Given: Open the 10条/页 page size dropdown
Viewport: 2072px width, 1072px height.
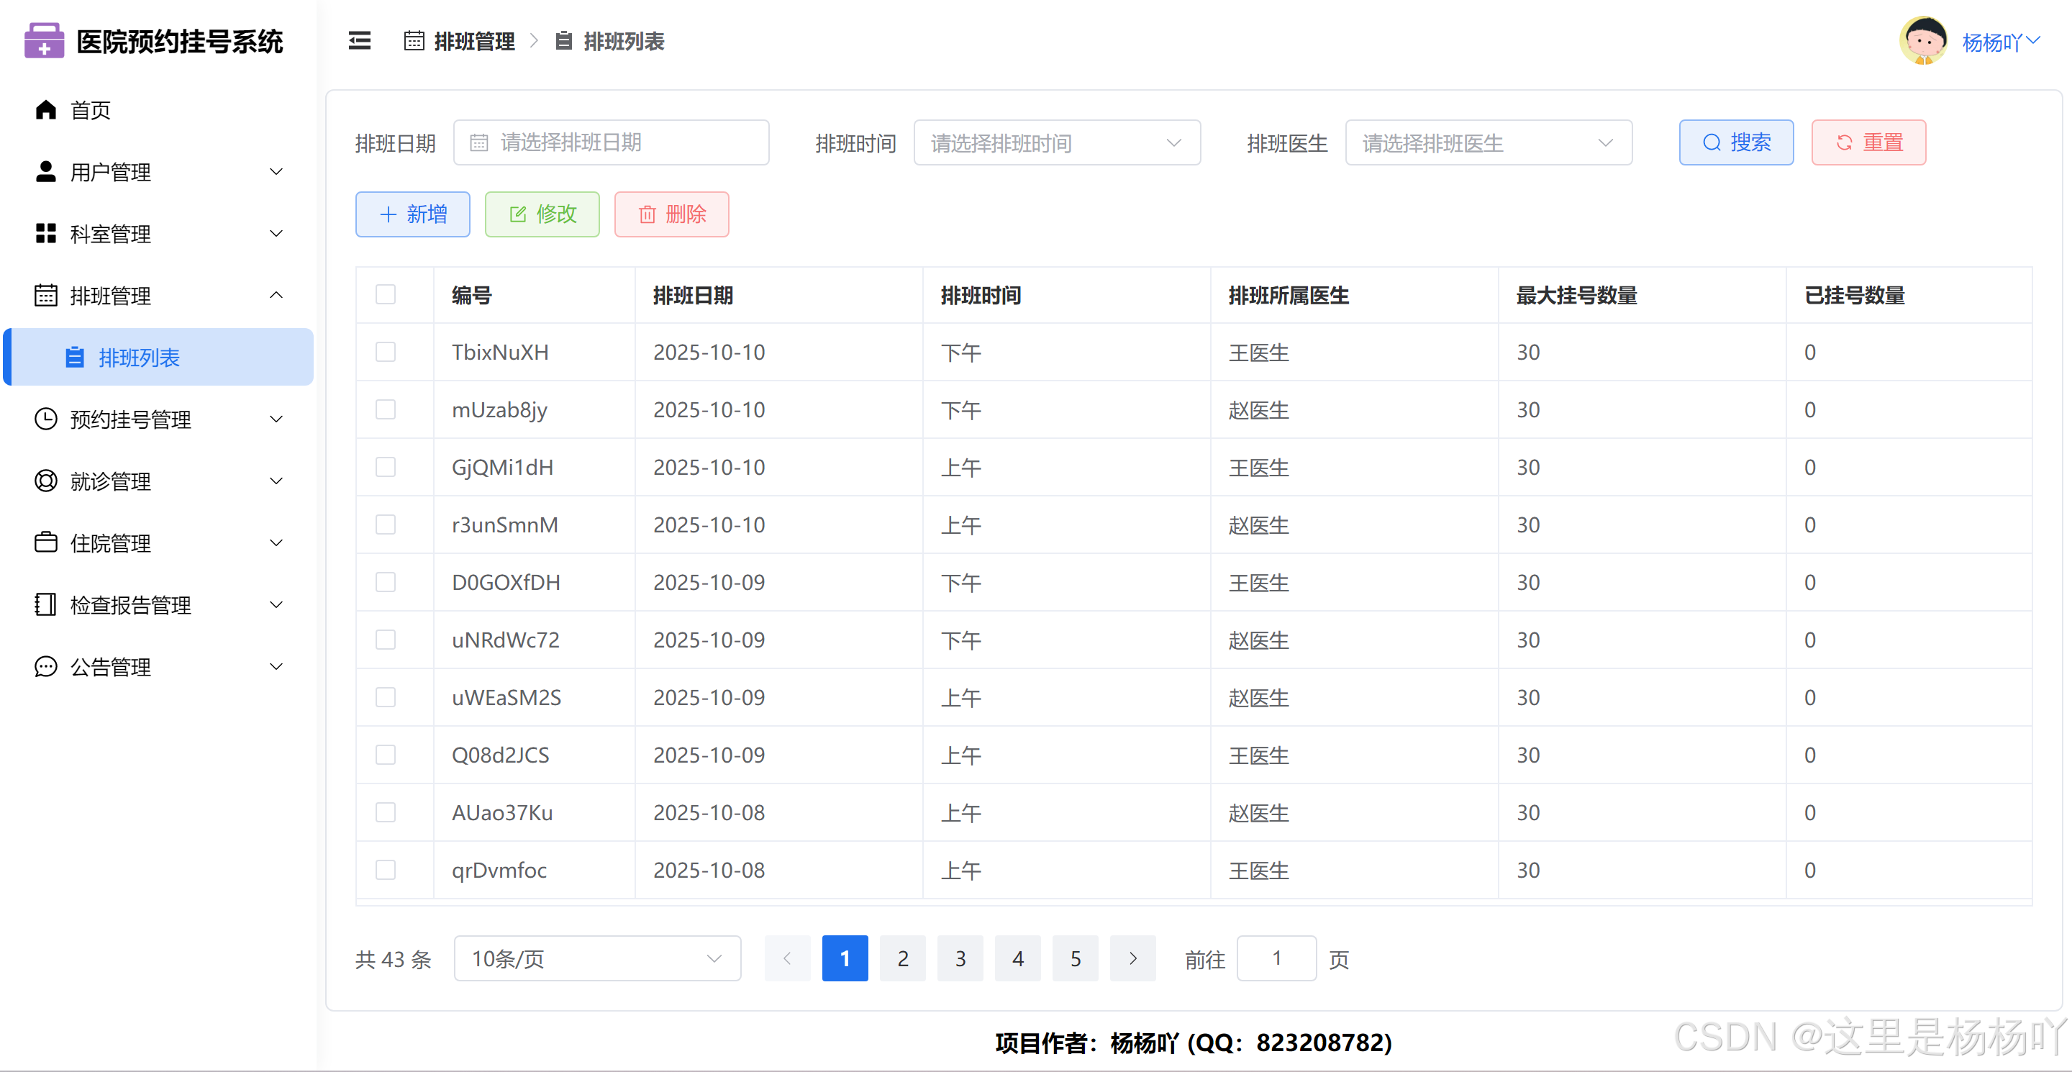Looking at the screenshot, I should pyautogui.click(x=597, y=958).
